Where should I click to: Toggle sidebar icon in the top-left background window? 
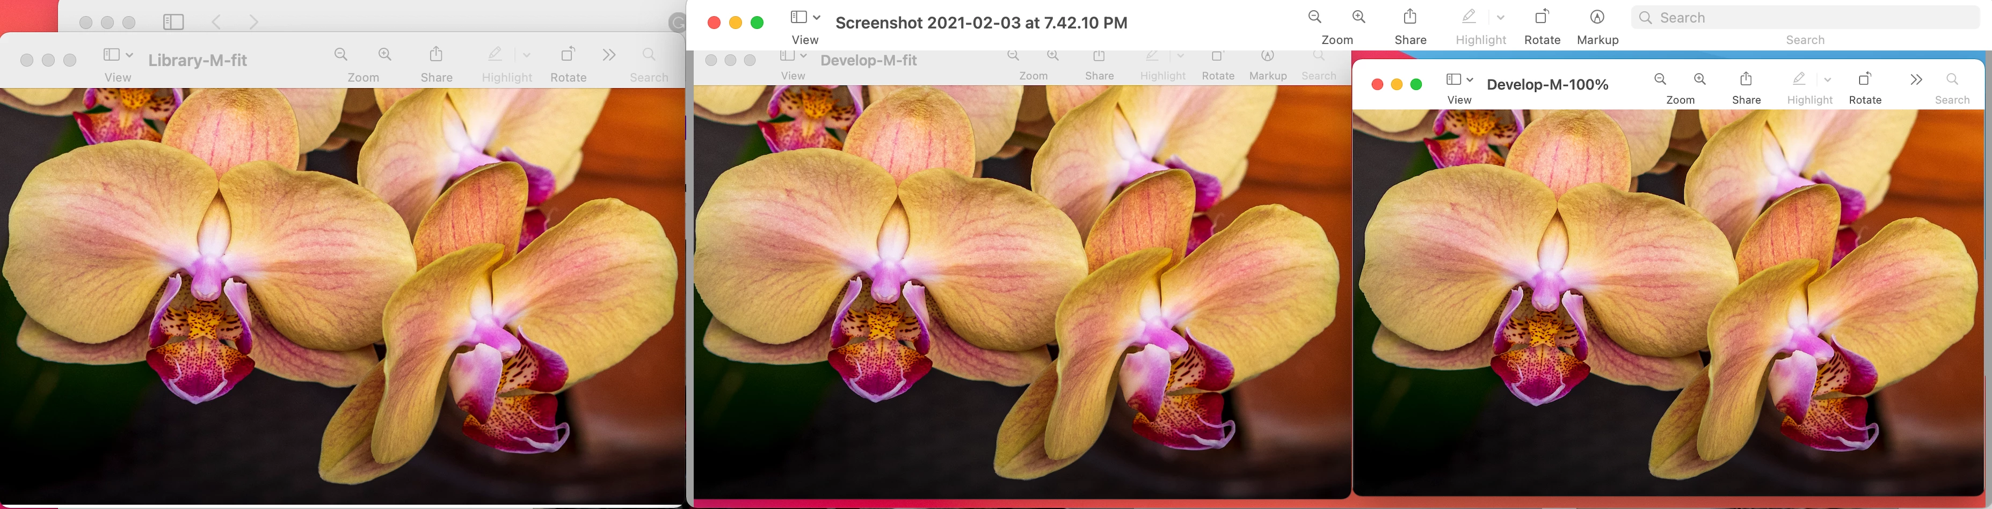click(173, 23)
